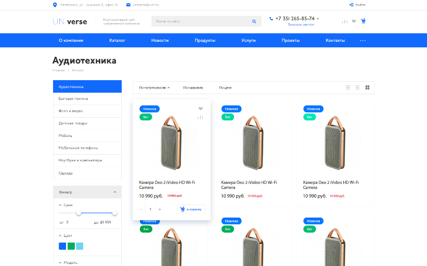Viewport: 427px width, 266px height.
Task: Select the green color swatch
Action: [71, 246]
